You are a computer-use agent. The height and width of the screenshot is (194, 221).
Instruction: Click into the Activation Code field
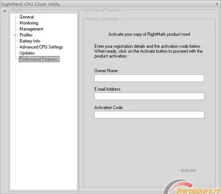coord(149,115)
